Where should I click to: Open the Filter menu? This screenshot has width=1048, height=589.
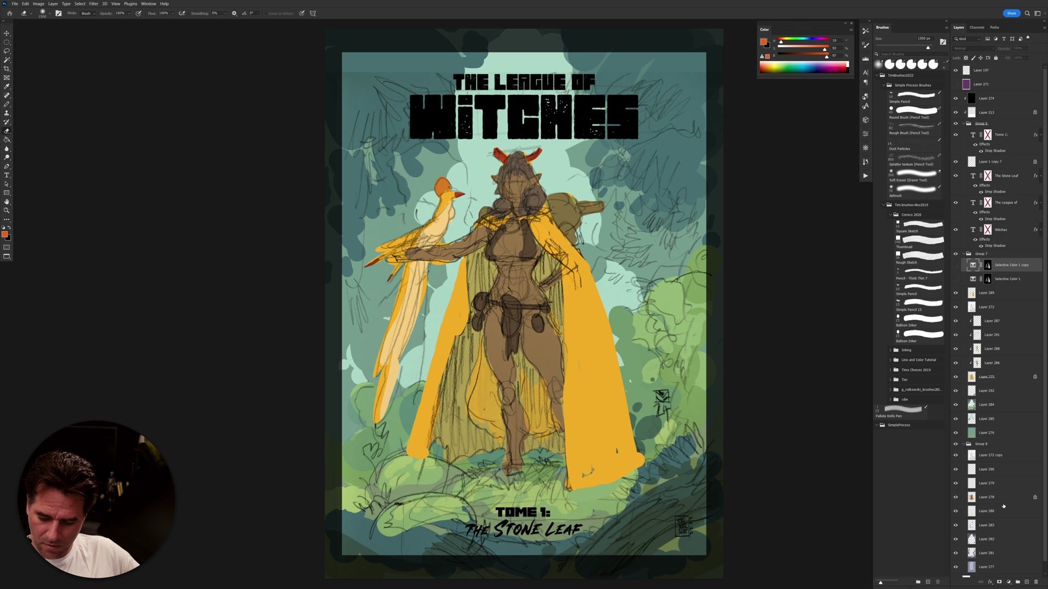pos(93,4)
